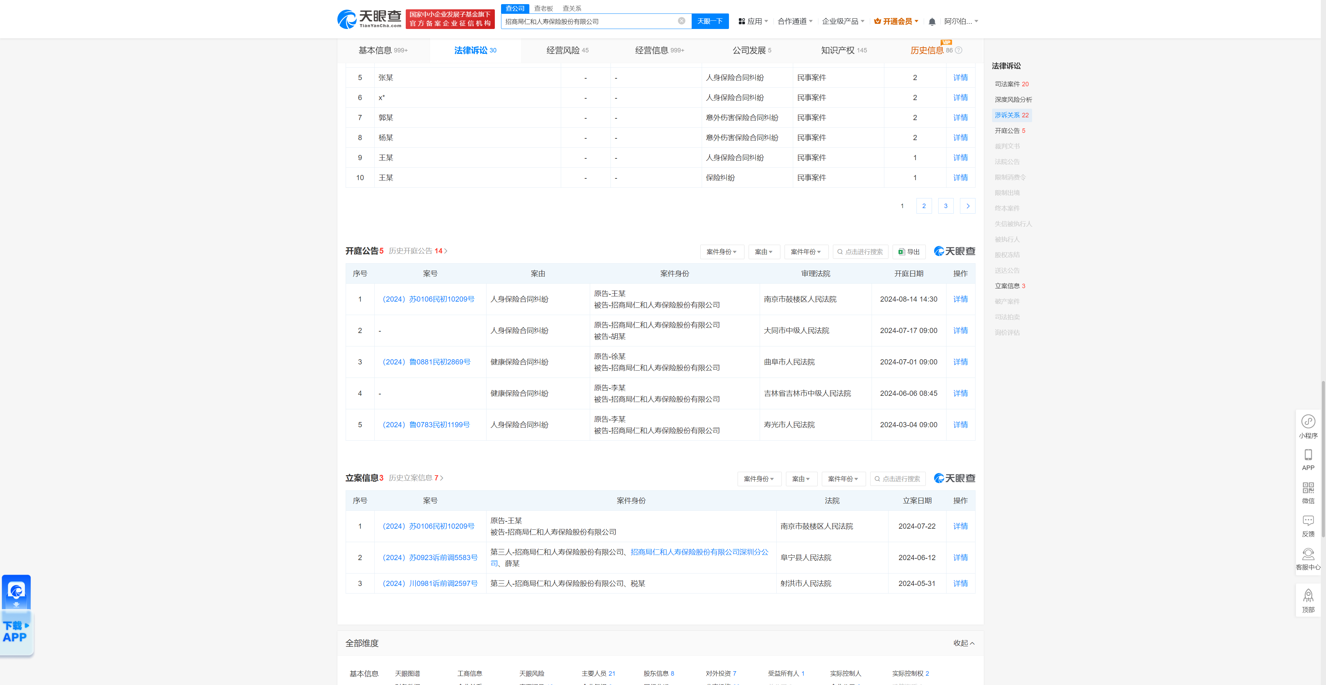The height and width of the screenshot is (685, 1326).
Task: Jump to 司法案件 20 in sidebar
Action: 1011,84
